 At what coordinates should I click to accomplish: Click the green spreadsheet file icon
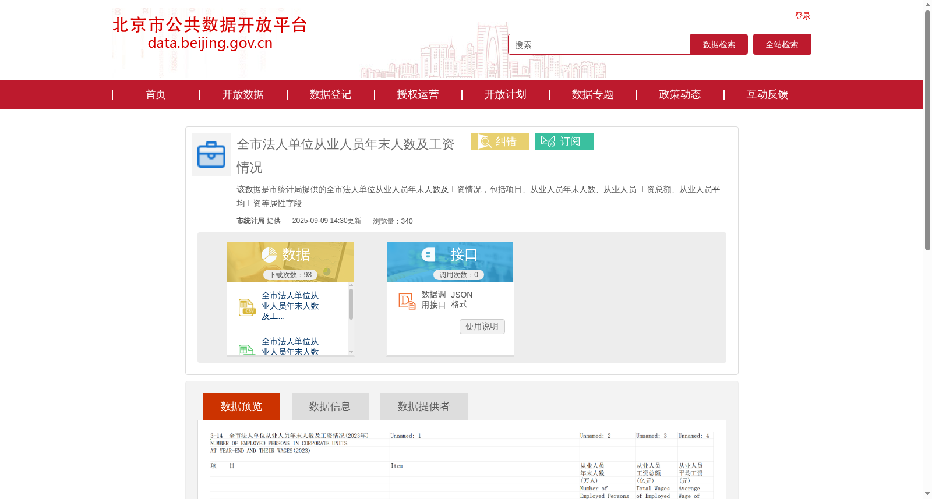pyautogui.click(x=247, y=350)
